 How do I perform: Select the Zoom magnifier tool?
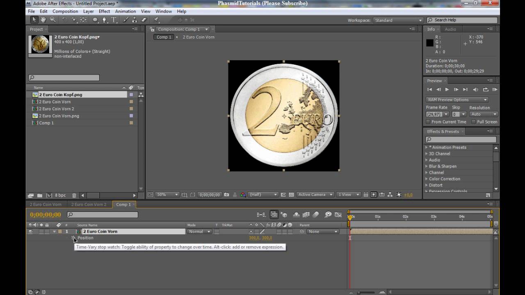coord(53,20)
